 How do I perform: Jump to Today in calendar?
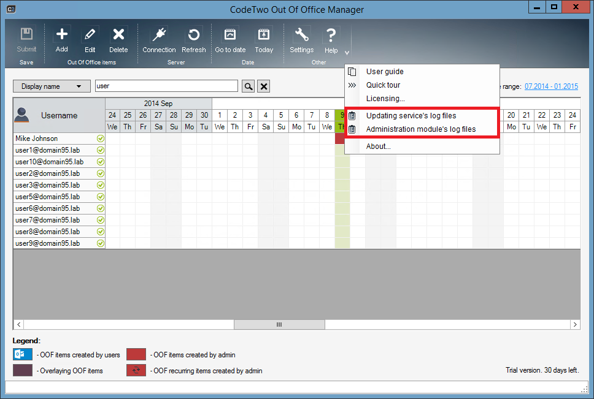(x=264, y=40)
